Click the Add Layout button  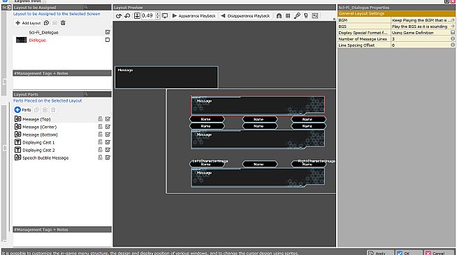coord(28,23)
